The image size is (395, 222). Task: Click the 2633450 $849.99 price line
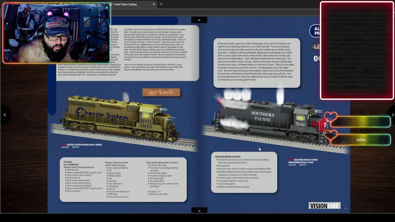[70, 147]
